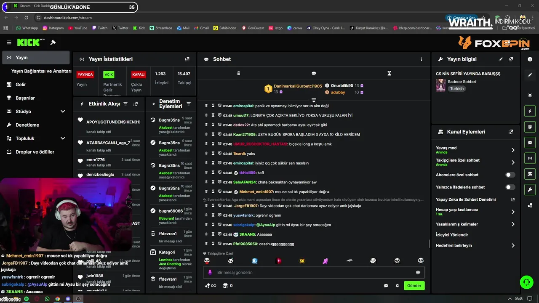Open chat settings gear icon
539x303 pixels.
click(397, 286)
